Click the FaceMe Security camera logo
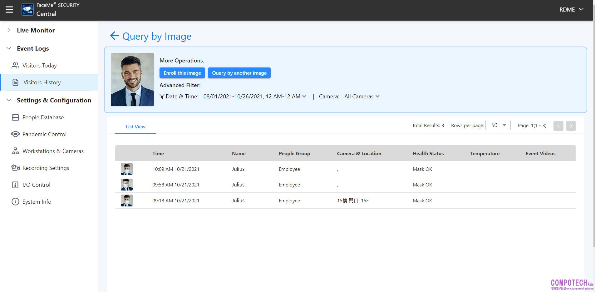595x292 pixels. click(27, 10)
